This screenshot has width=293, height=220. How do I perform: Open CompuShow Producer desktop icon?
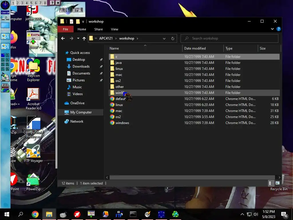click(x=33, y=127)
